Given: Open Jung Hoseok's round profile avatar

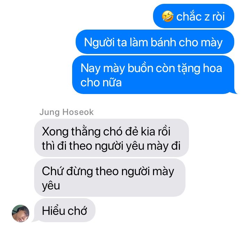Looking at the screenshot, I should coord(21,213).
